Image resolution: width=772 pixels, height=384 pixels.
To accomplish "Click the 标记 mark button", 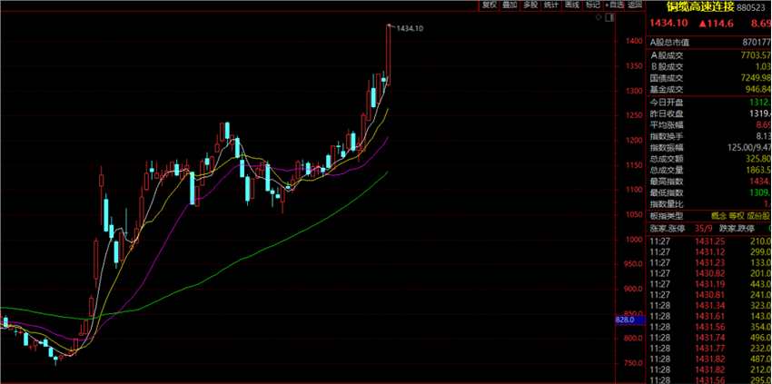I will [592, 5].
